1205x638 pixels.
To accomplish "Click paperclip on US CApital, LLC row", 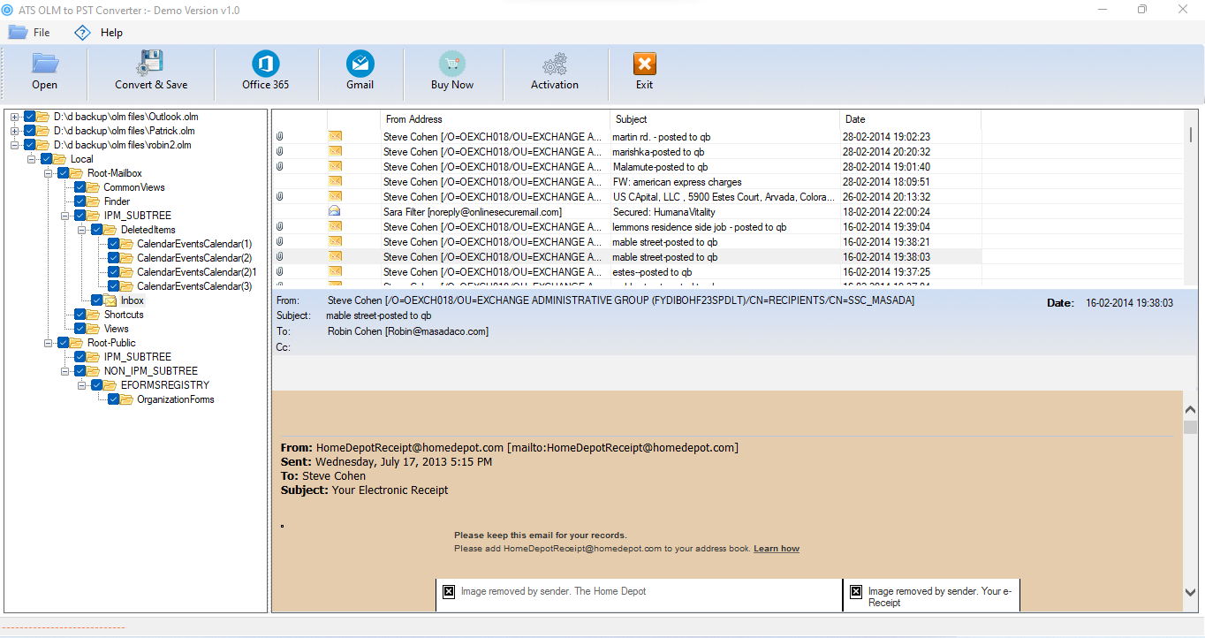I will (x=280, y=197).
